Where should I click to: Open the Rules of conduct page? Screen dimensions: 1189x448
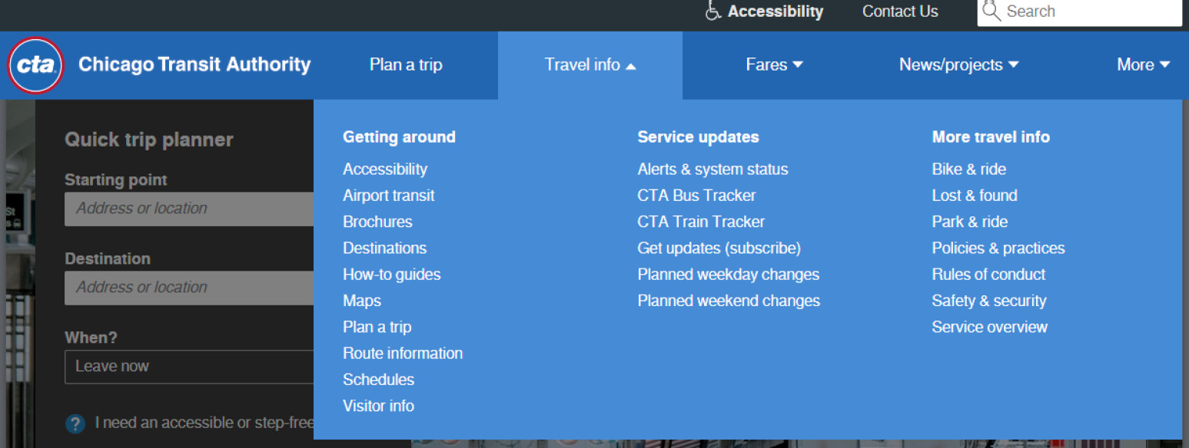point(988,274)
